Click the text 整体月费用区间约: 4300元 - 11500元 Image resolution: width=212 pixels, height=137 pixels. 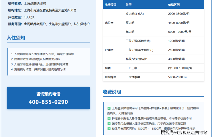click(137, 129)
